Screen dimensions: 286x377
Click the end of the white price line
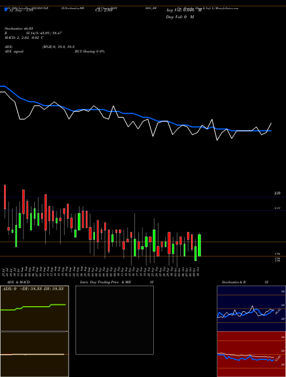tap(271, 123)
